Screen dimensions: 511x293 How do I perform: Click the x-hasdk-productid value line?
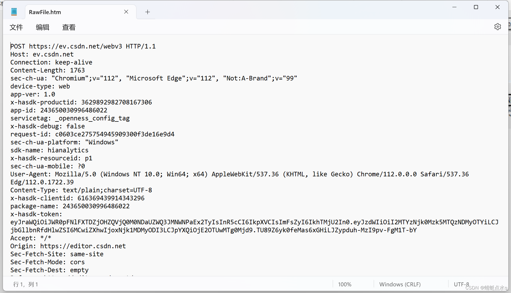(x=81, y=102)
